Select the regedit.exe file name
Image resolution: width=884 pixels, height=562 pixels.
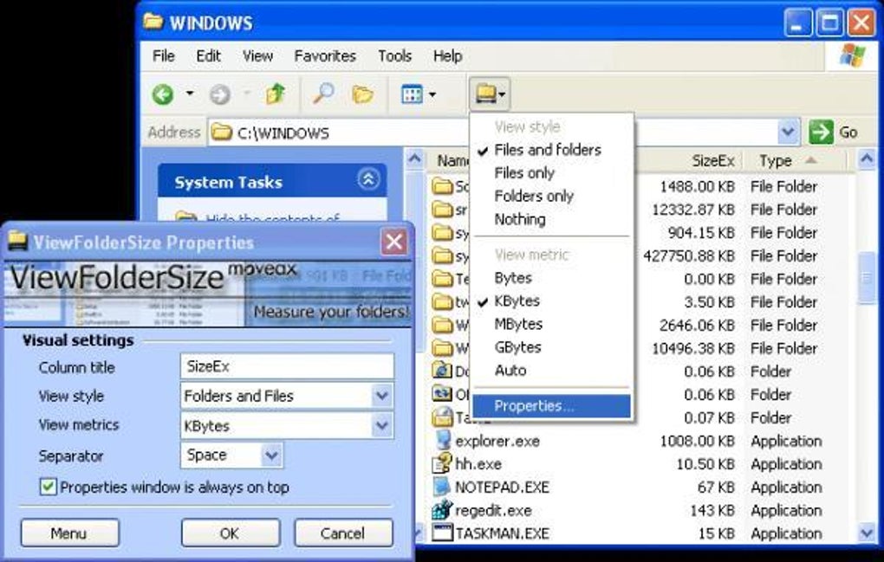pyautogui.click(x=493, y=510)
